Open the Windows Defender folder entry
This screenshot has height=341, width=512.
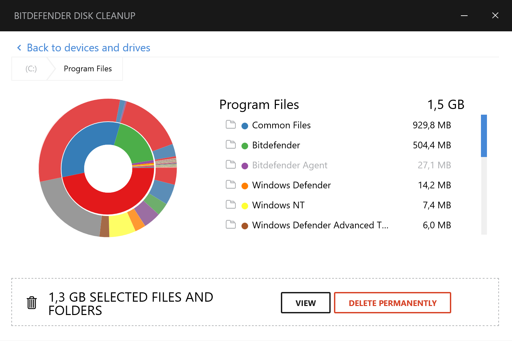click(x=291, y=185)
